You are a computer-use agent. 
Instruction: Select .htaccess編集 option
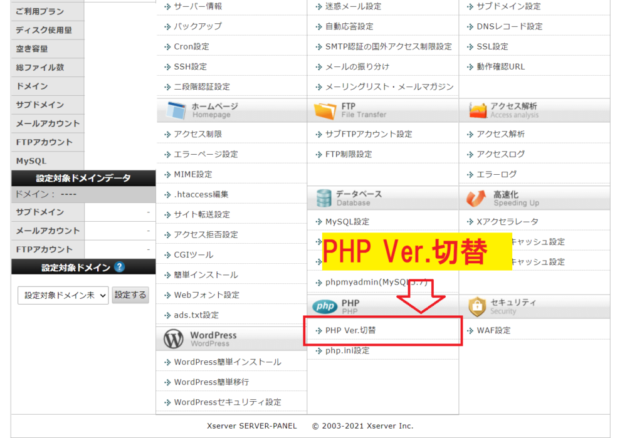point(201,194)
